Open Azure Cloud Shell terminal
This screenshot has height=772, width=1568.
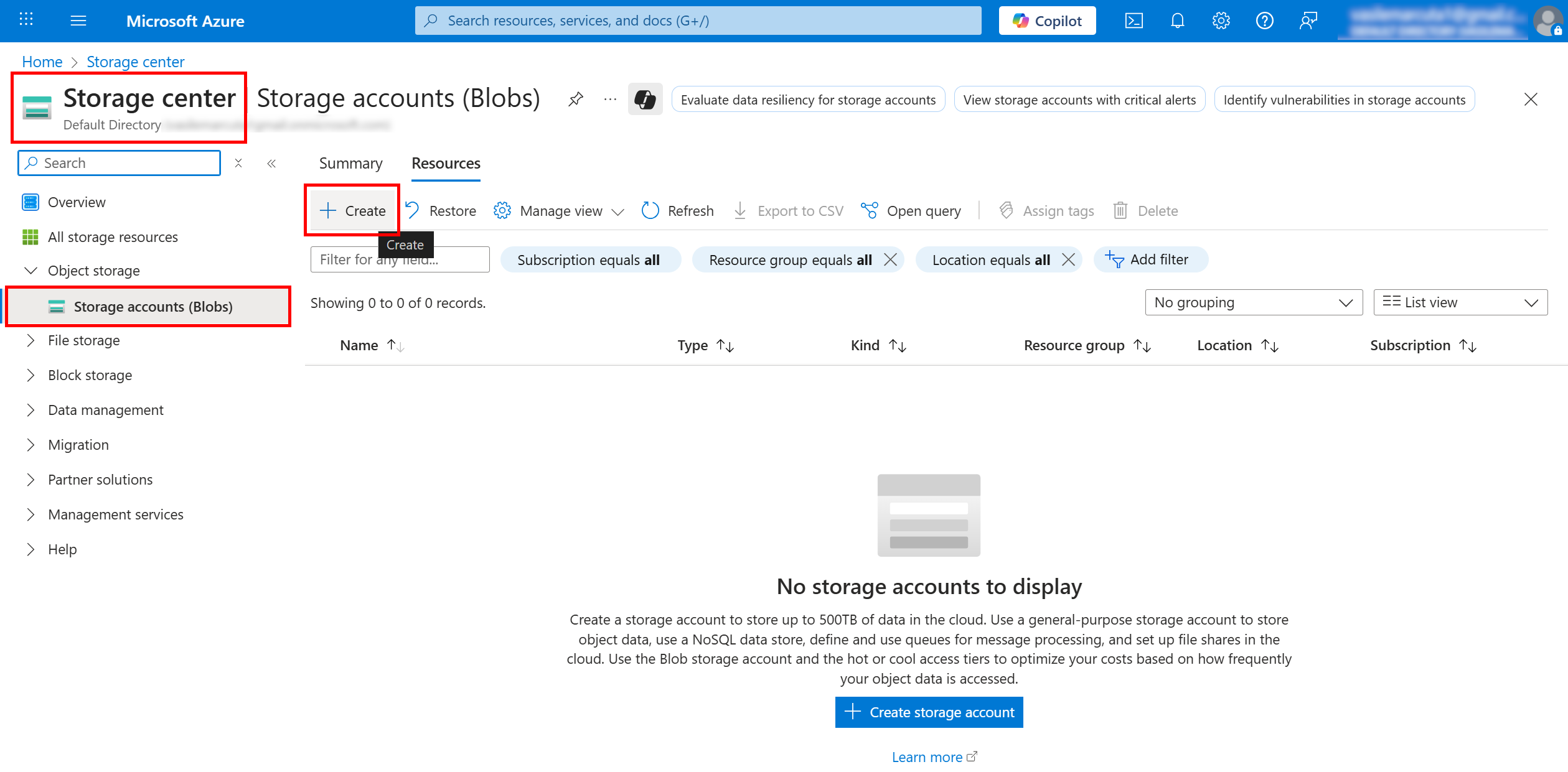[1134, 21]
